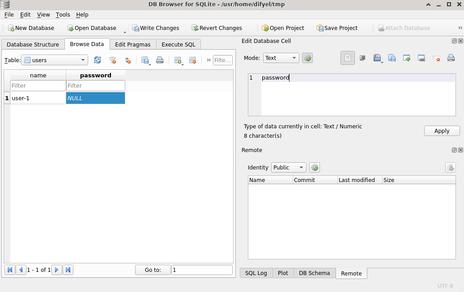Click Write Changes in the toolbar

point(156,28)
